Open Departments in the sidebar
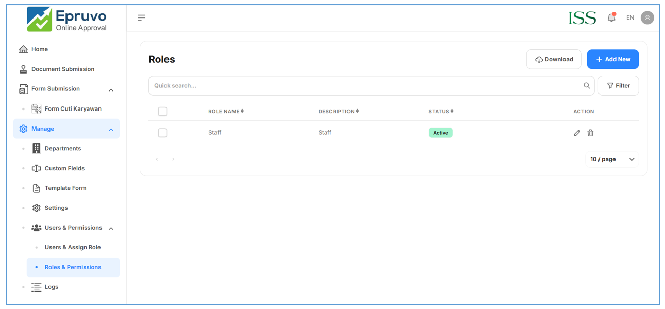This screenshot has width=665, height=309. [62, 149]
